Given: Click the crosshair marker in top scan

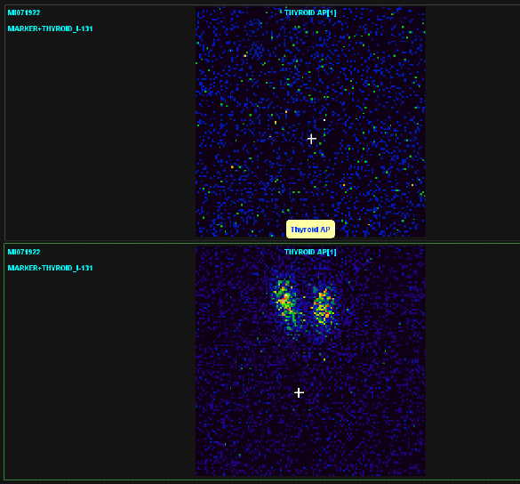Looking at the screenshot, I should pos(311,139).
